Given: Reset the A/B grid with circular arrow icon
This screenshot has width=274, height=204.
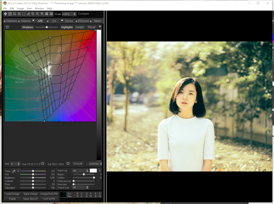Looking at the screenshot, I should click(x=7, y=27).
